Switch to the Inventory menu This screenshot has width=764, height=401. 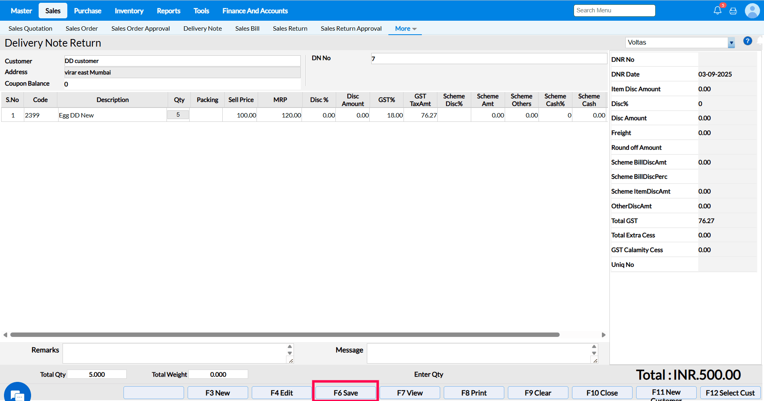[129, 11]
